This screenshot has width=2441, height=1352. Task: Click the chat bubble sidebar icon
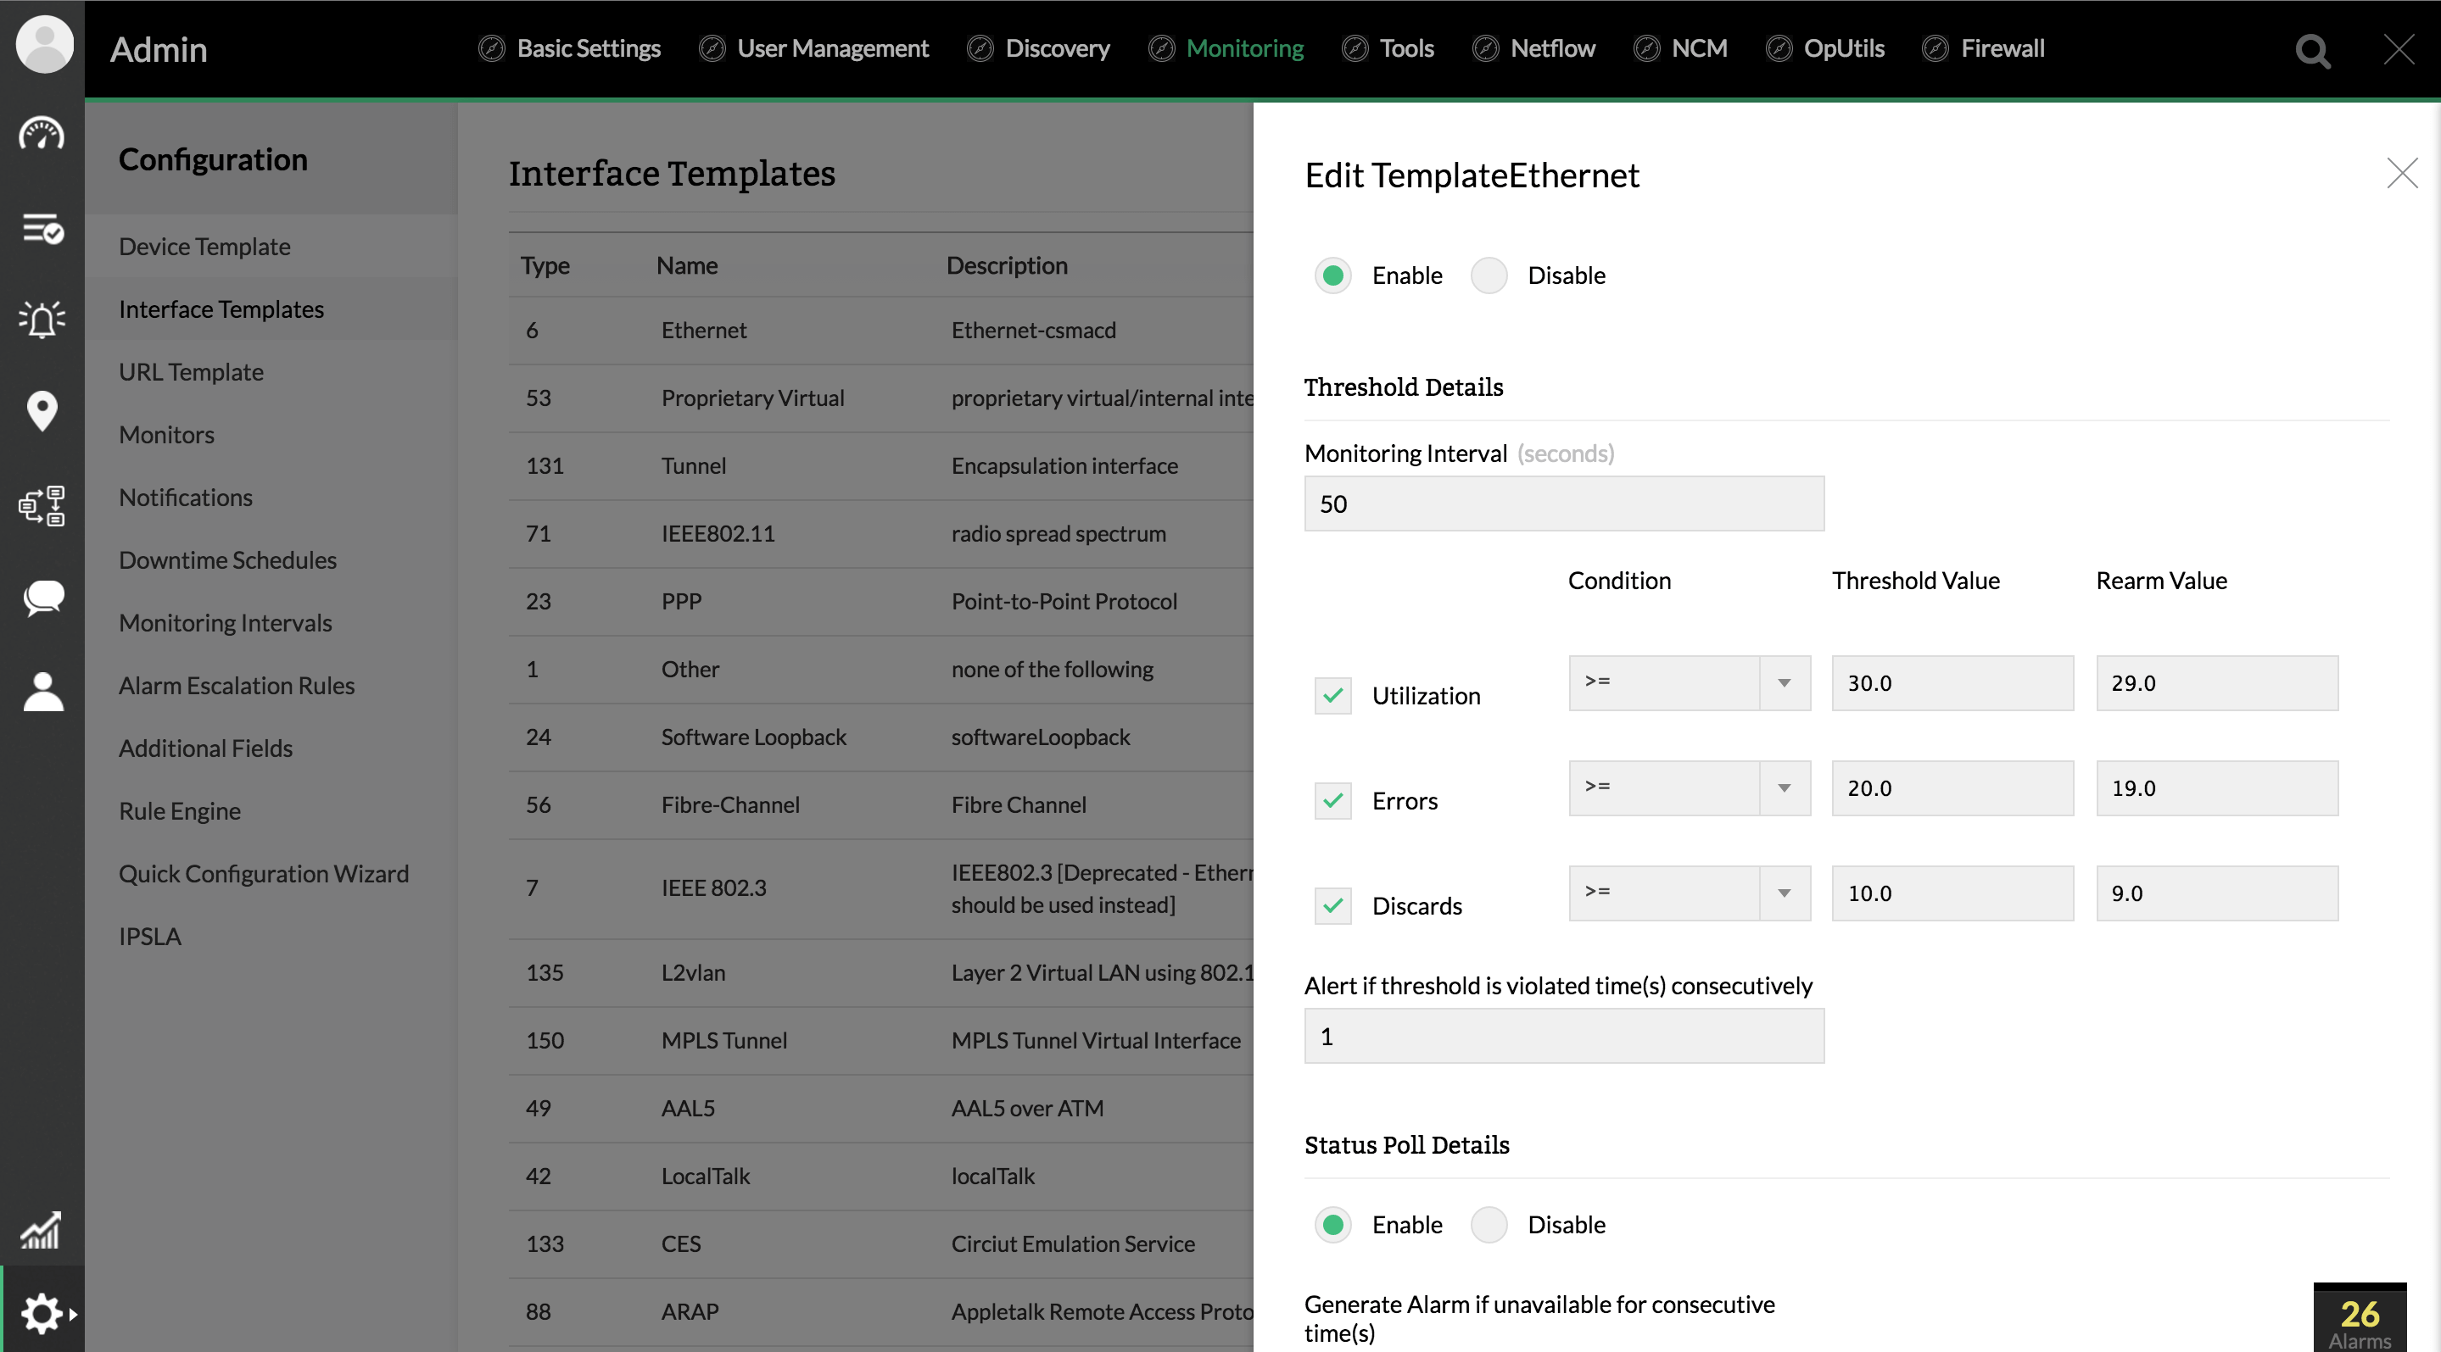coord(42,598)
